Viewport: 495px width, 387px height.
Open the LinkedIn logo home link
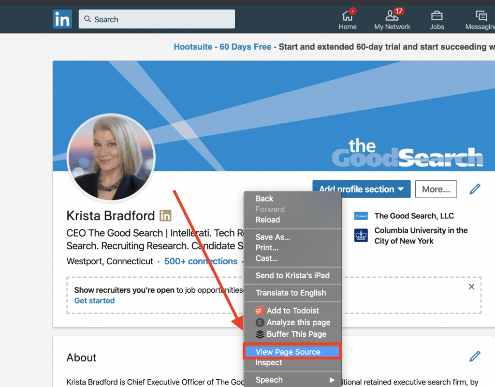click(x=62, y=19)
